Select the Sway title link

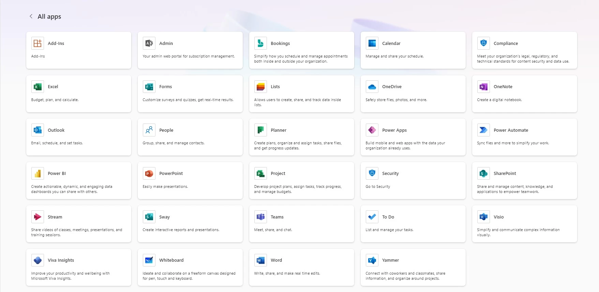[x=164, y=217]
